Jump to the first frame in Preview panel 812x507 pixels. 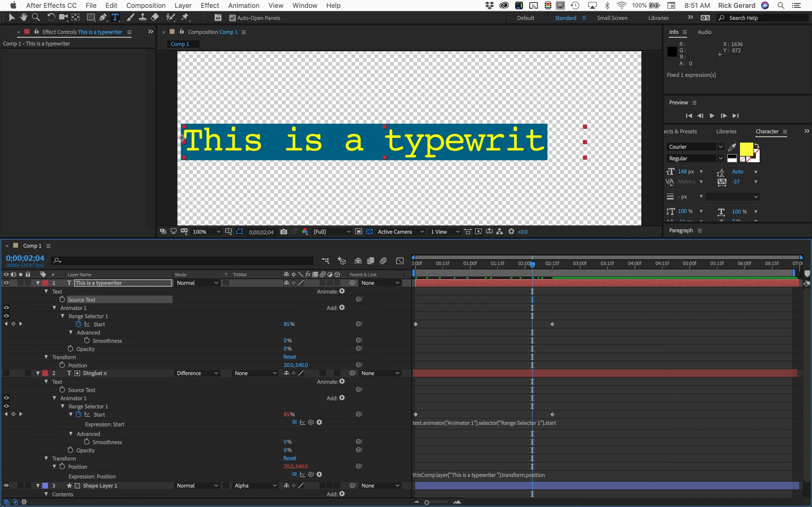[x=689, y=116]
